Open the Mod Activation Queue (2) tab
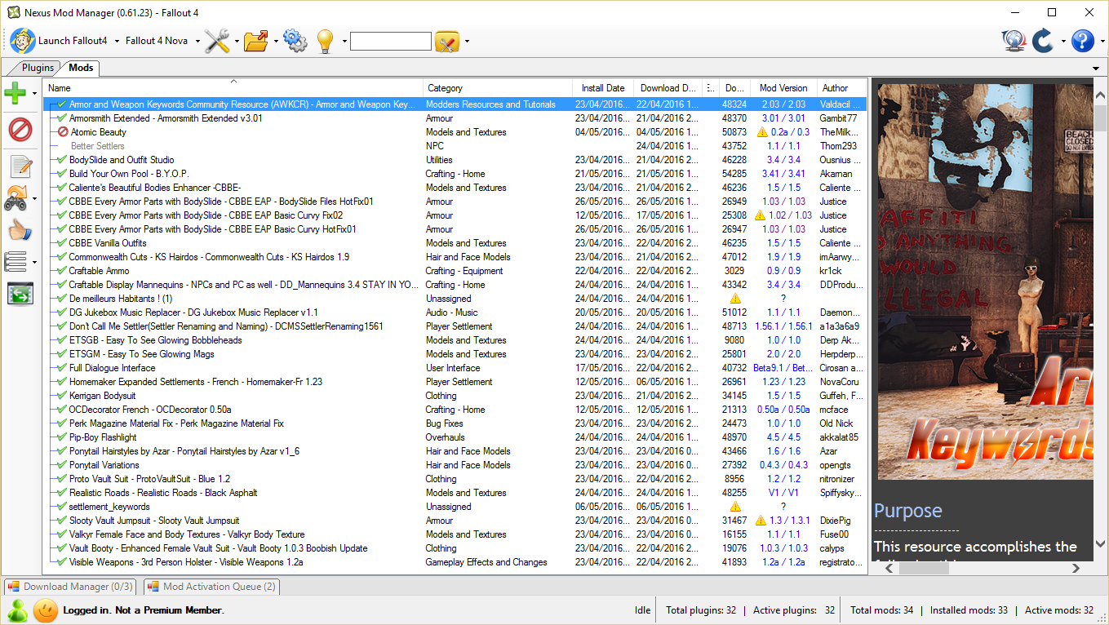The width and height of the screenshot is (1109, 625). 212,586
